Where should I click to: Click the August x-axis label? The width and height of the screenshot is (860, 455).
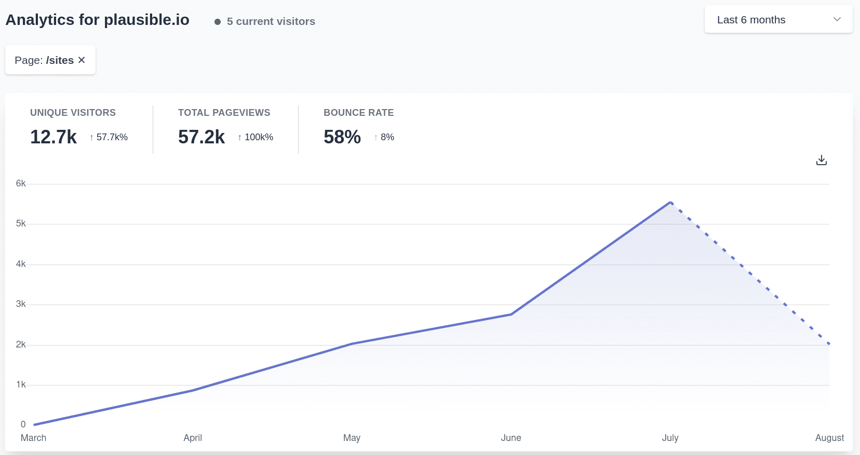coord(829,438)
